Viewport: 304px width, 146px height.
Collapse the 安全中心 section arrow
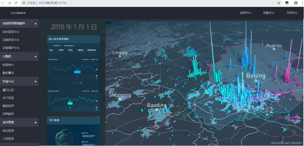coord(35,81)
